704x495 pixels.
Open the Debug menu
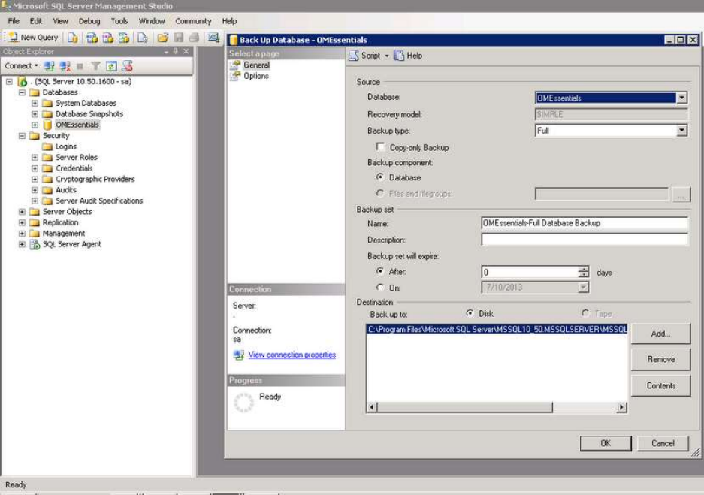tap(89, 21)
